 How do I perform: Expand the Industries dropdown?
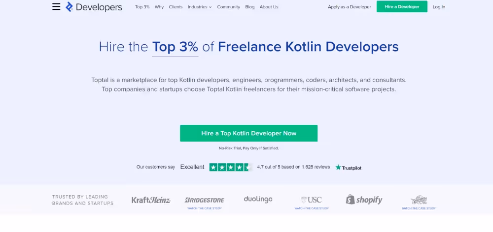coord(200,7)
